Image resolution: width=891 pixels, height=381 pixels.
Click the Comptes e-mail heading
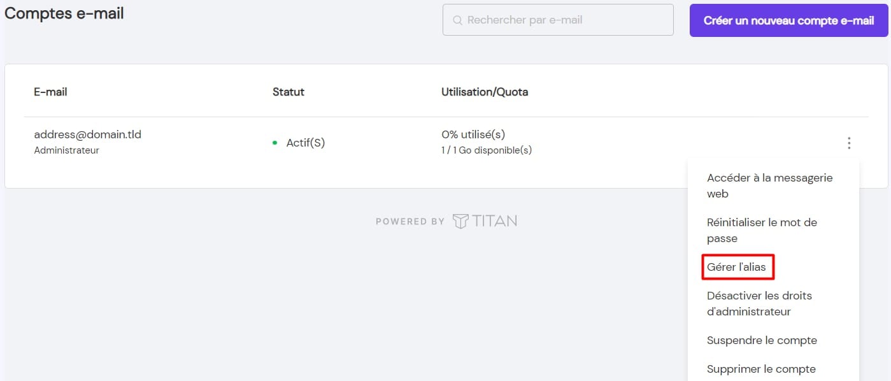coord(64,13)
